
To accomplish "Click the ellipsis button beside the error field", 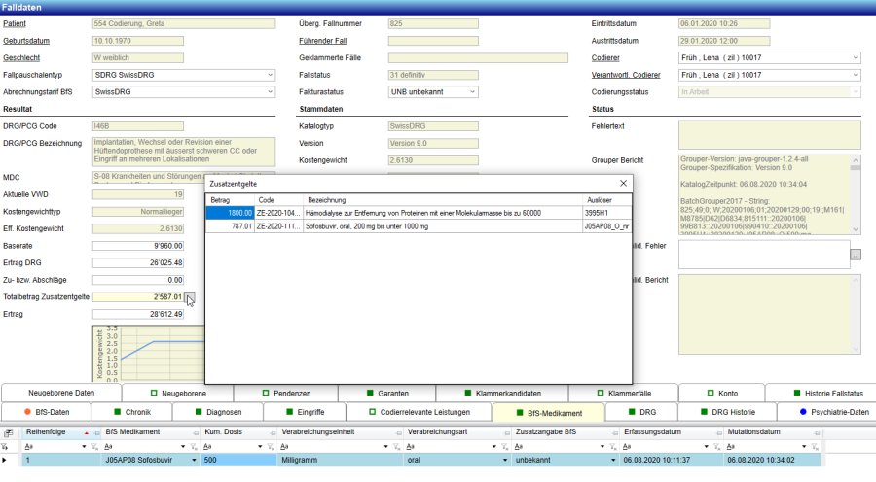I will 856,255.
